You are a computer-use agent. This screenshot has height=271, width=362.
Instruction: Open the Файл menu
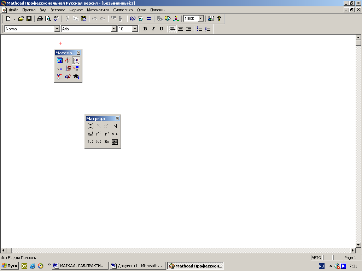pos(13,10)
